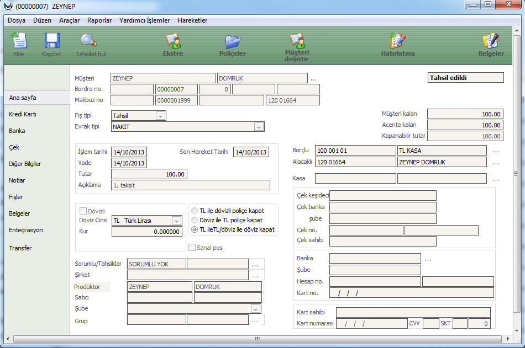Select TL ile dövizli poliçe kapat option
Screen dimensions: 525x348
tap(195, 211)
